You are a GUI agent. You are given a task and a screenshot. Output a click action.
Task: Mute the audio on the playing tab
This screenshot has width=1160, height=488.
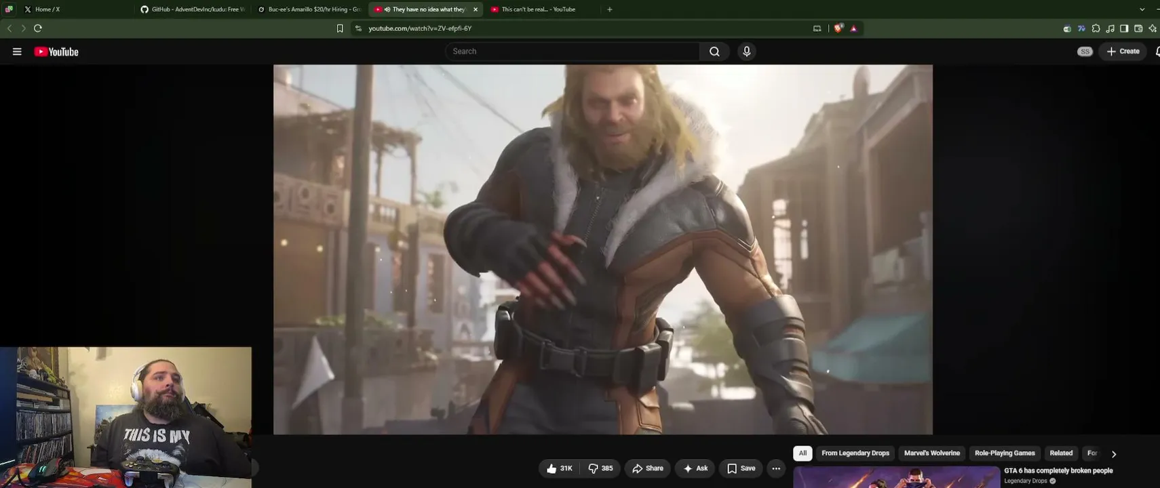point(387,9)
